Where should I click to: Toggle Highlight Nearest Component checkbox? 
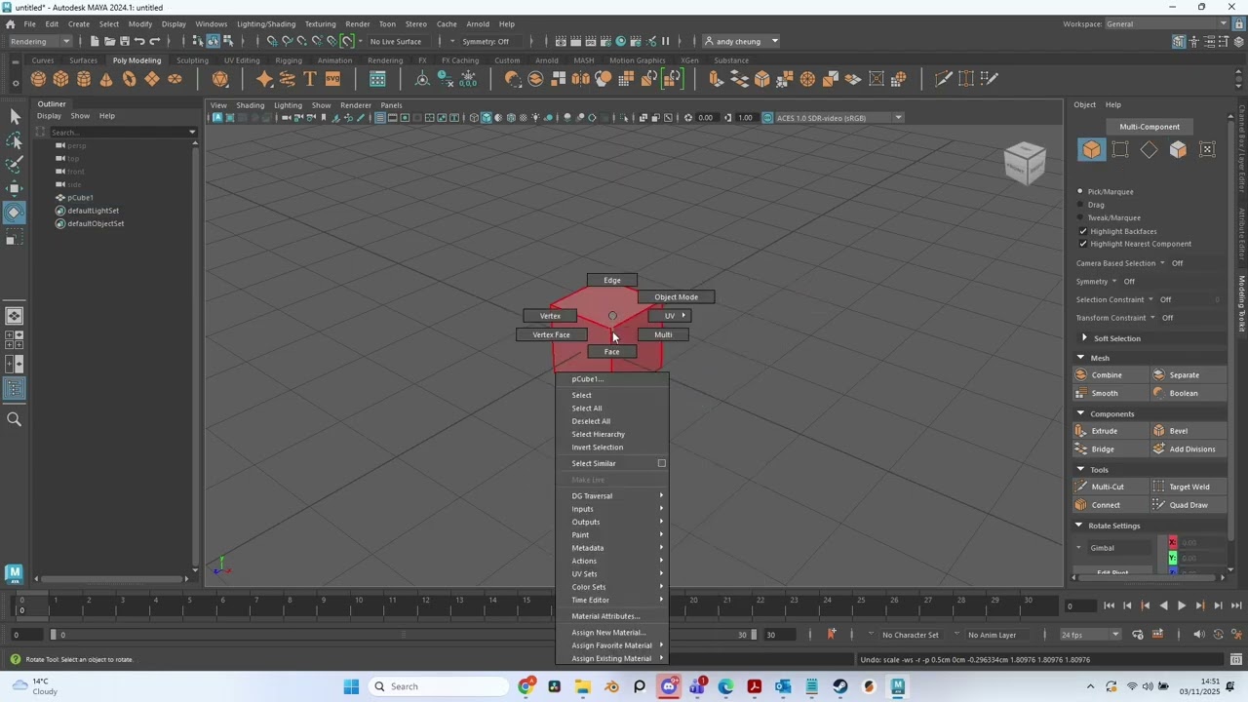click(x=1083, y=244)
